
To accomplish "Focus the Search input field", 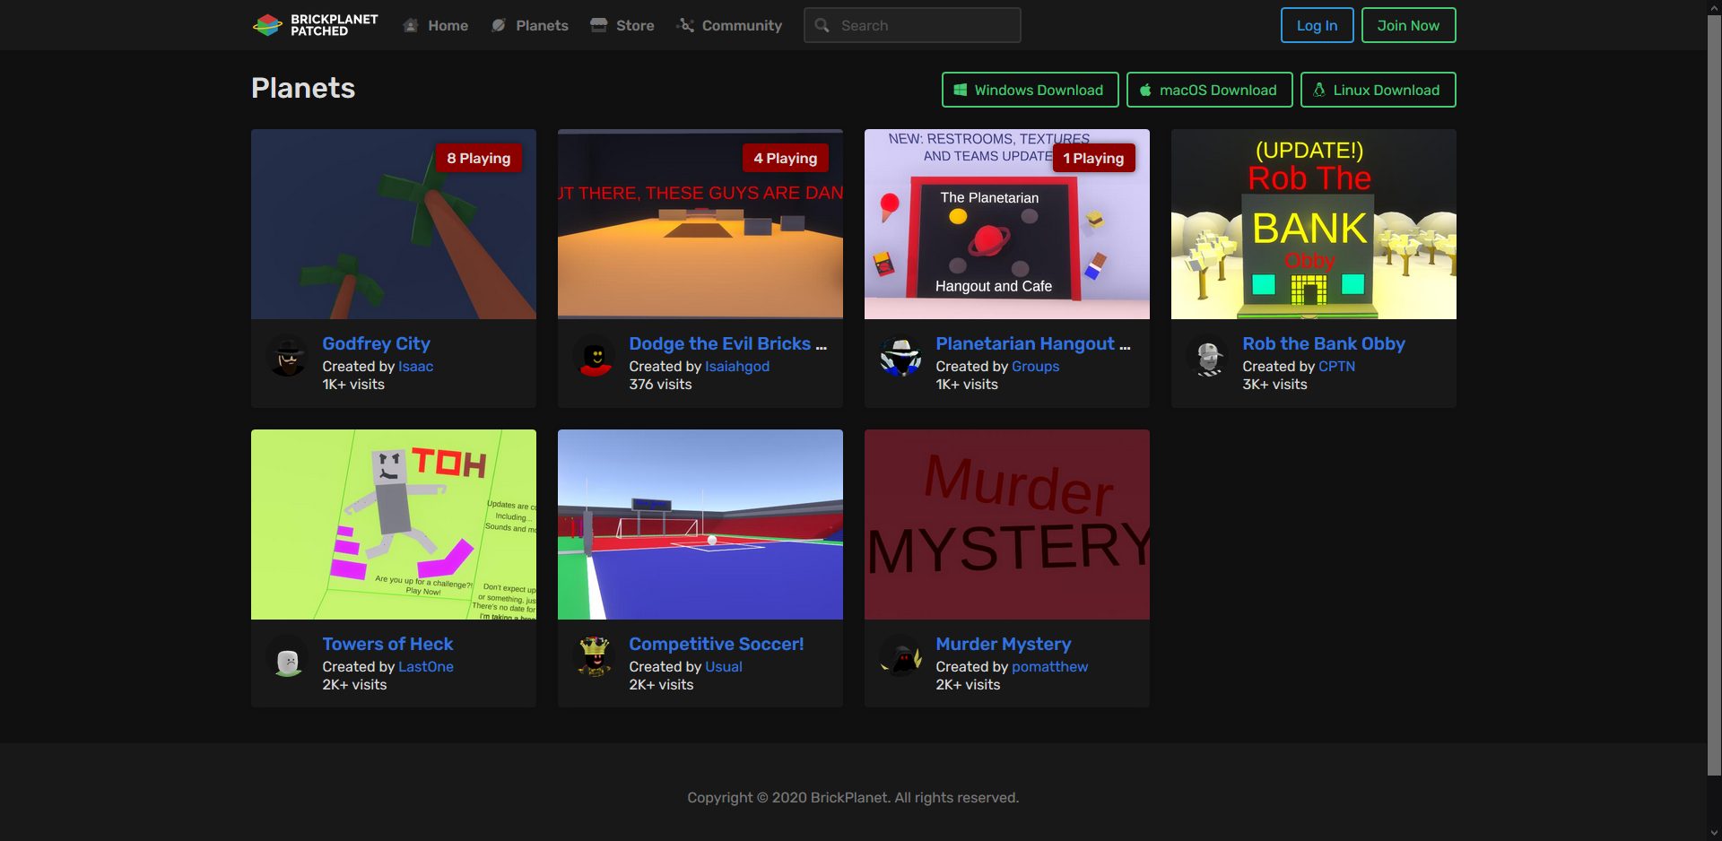I will 912,25.
